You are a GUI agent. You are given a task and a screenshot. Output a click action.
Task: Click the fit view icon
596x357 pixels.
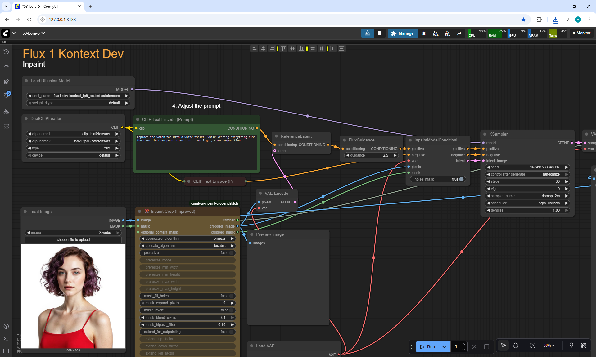tap(533, 346)
